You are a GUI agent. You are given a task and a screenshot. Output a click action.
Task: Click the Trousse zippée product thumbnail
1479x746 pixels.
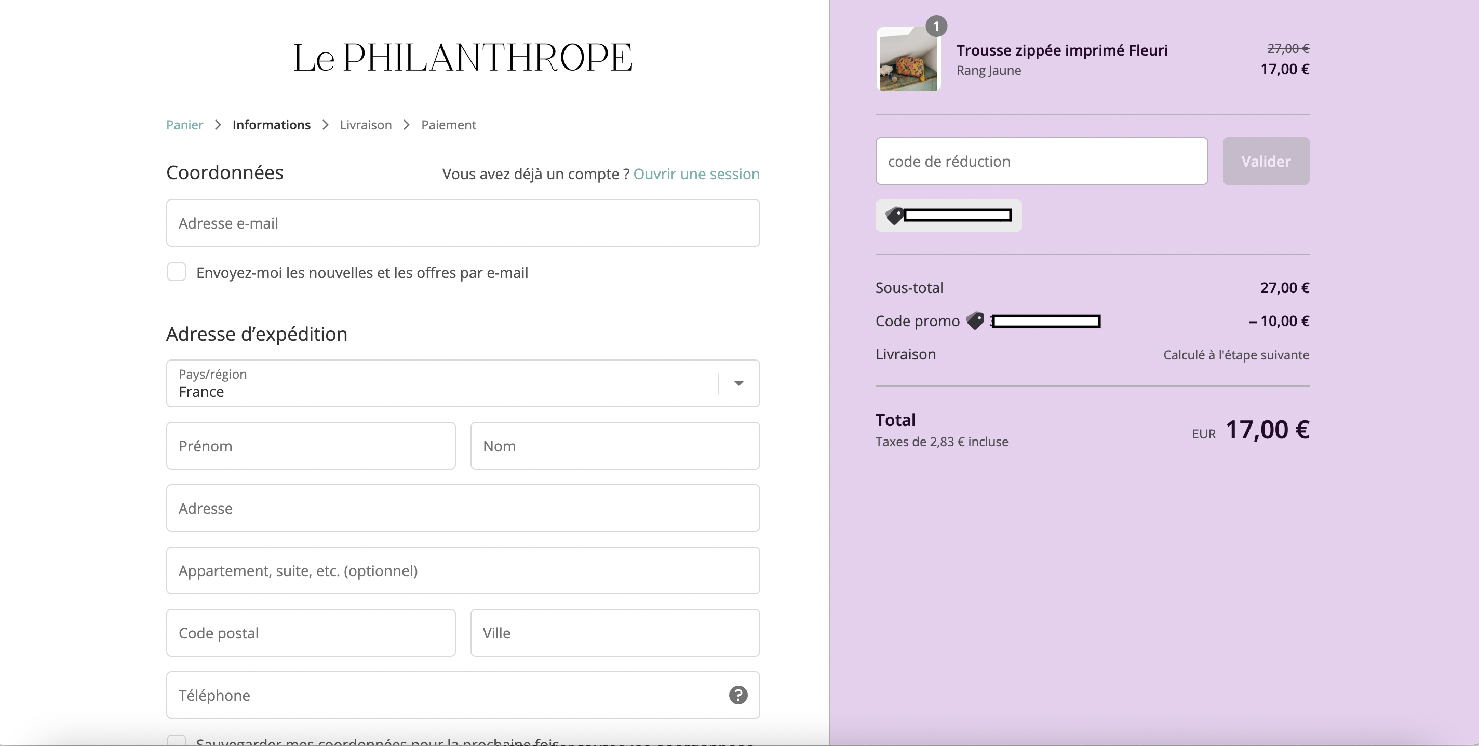908,60
